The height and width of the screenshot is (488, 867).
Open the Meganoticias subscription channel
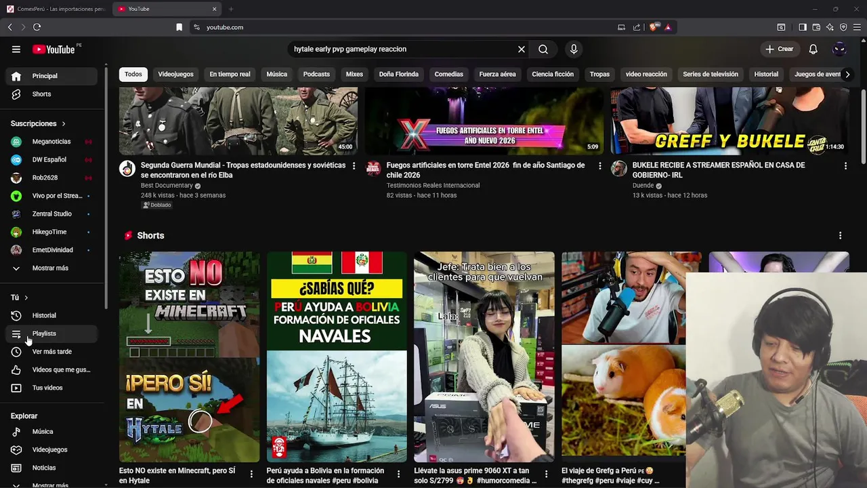point(51,142)
